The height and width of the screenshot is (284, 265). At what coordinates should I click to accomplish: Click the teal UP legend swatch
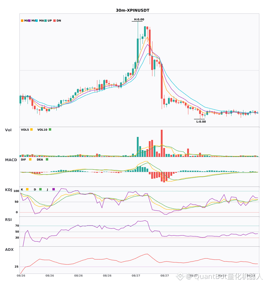tap(46, 21)
